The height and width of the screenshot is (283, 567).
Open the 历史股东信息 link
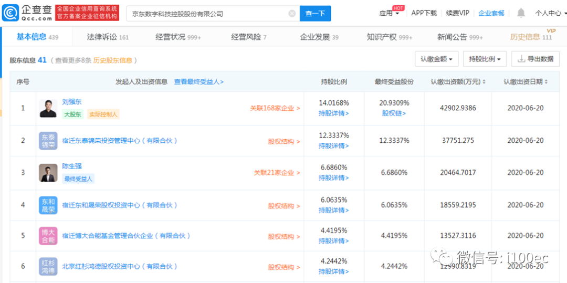(x=113, y=60)
